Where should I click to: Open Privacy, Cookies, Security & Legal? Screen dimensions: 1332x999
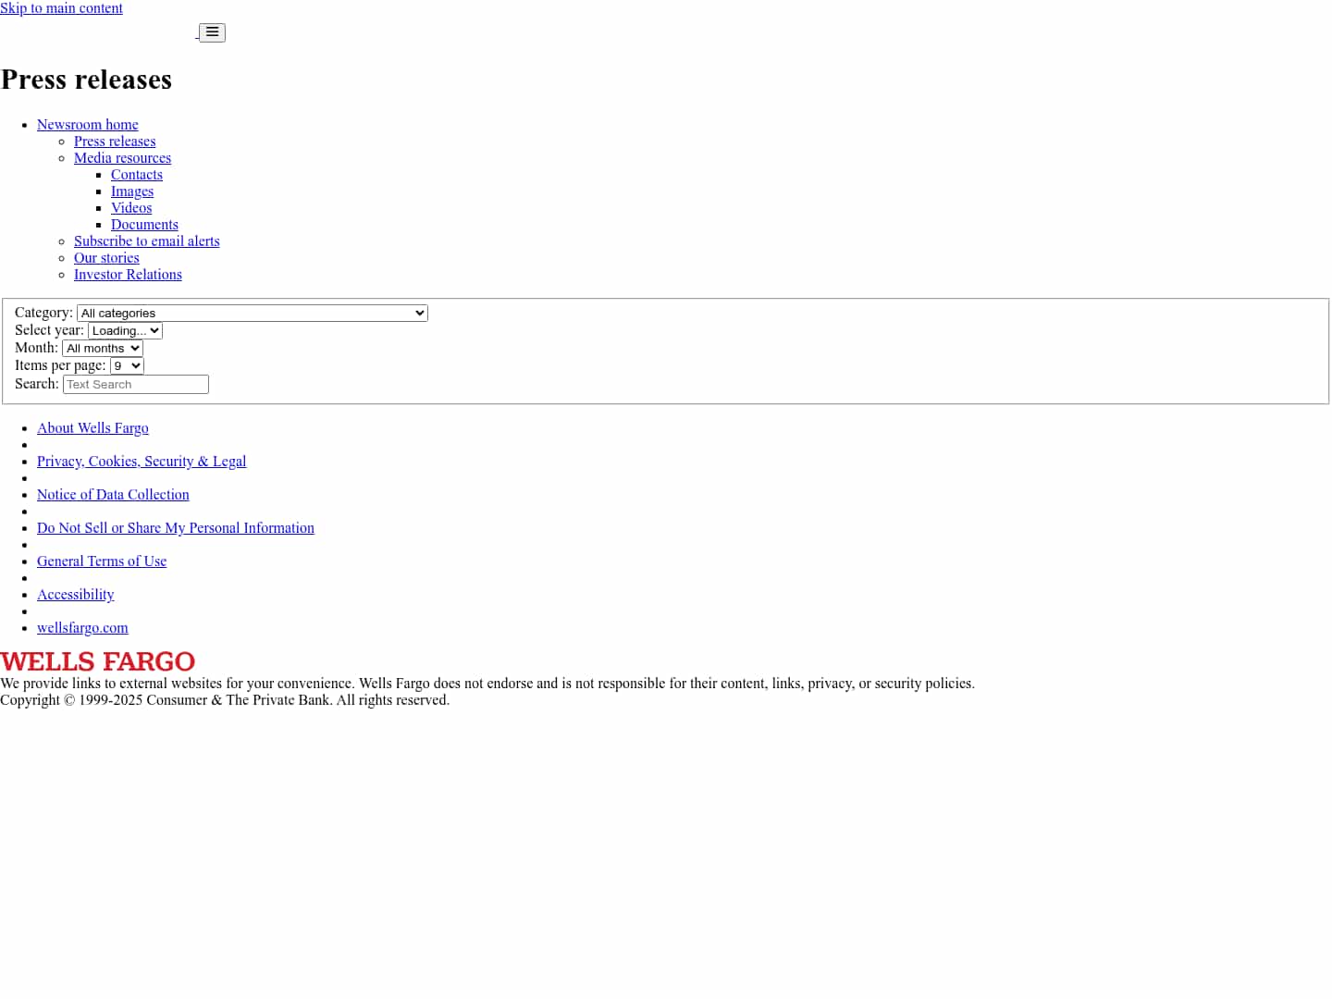(x=142, y=462)
